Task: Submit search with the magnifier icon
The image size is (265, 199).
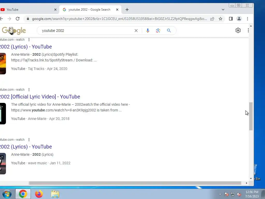Action: (169, 31)
